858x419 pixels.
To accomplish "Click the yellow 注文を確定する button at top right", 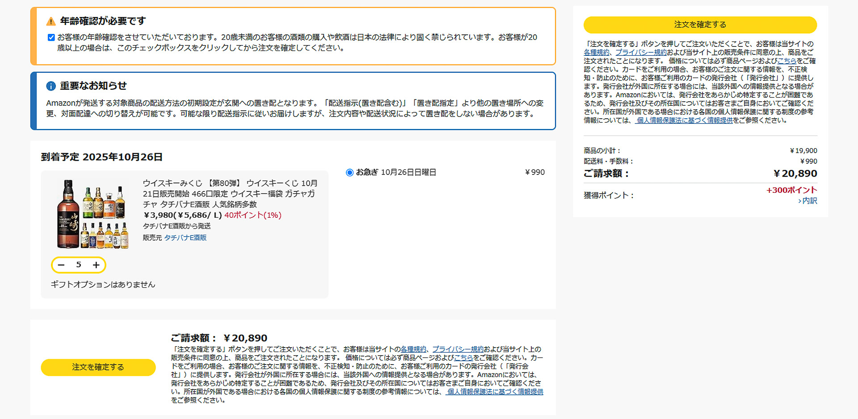I will [701, 25].
